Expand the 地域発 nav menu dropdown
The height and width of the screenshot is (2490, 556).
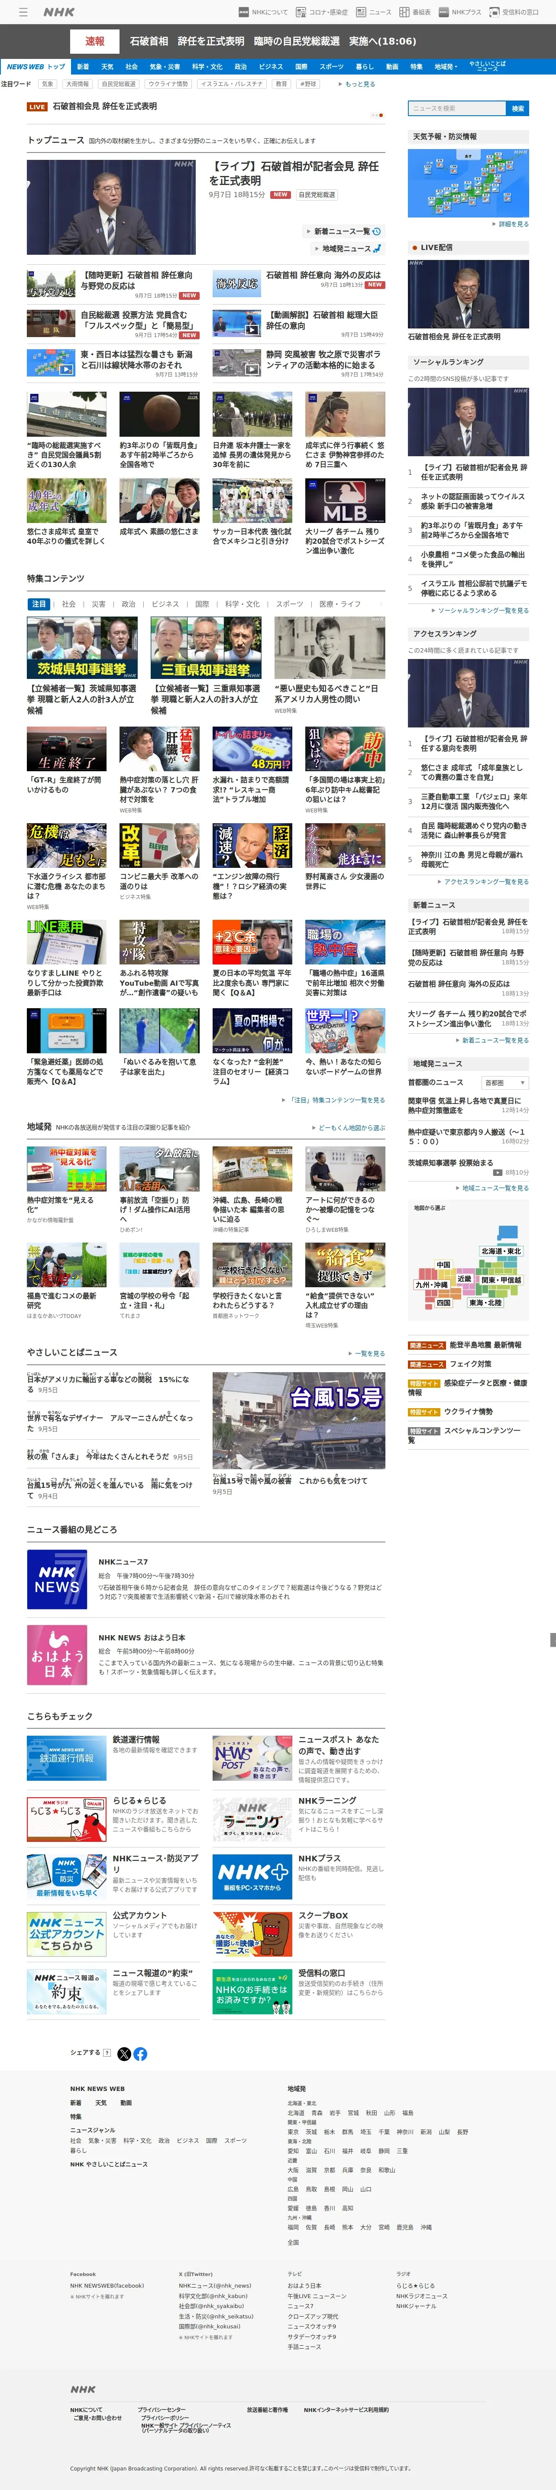click(x=445, y=67)
